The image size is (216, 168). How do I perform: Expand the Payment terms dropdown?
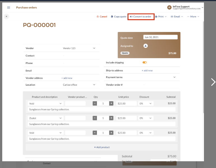174,77
